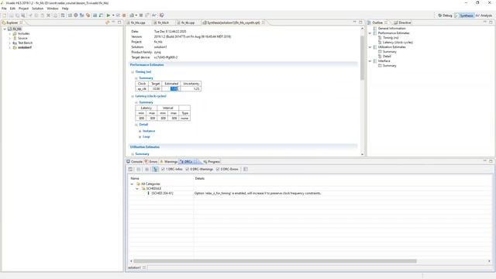Click the report's vertical scrollbar
Viewport: 496px width, 279px height.
pos(362,57)
